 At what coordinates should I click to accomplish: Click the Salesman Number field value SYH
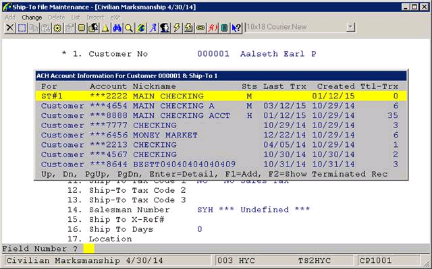click(205, 210)
